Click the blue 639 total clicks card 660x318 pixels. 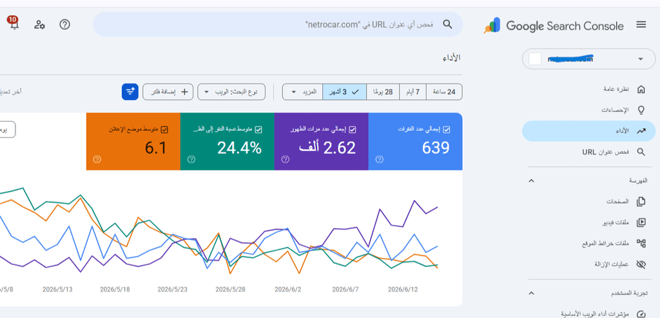point(415,141)
